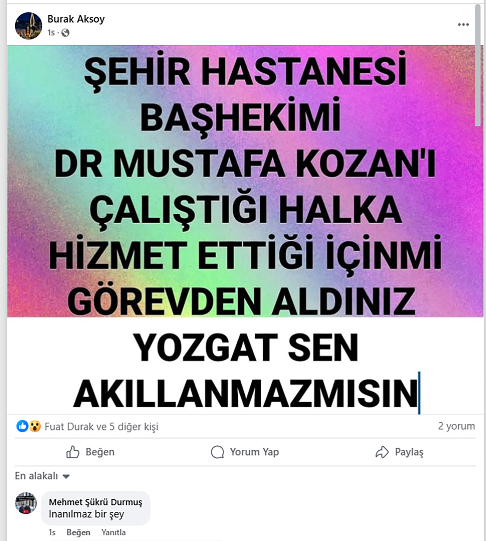The image size is (486, 541).
Task: Click the blue like reaction icon
Action: click(x=22, y=426)
